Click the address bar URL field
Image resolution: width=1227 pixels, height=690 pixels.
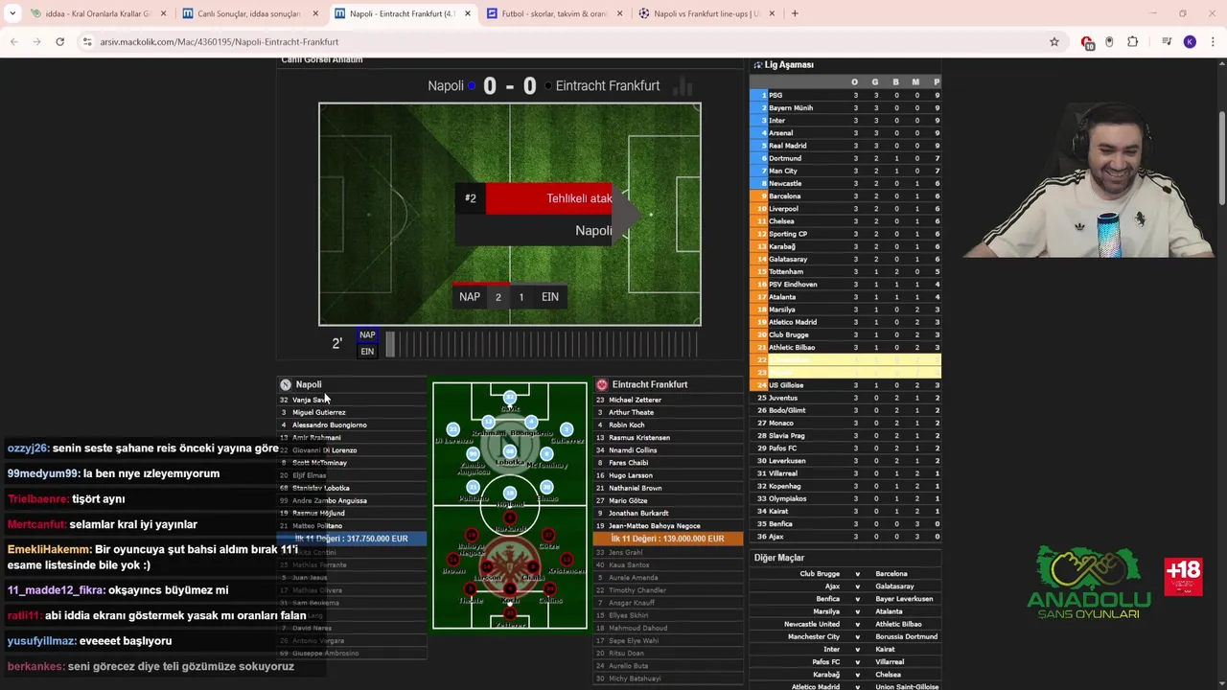point(566,42)
